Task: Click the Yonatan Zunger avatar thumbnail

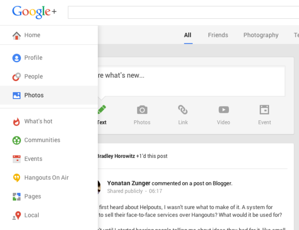Action: pos(99,187)
